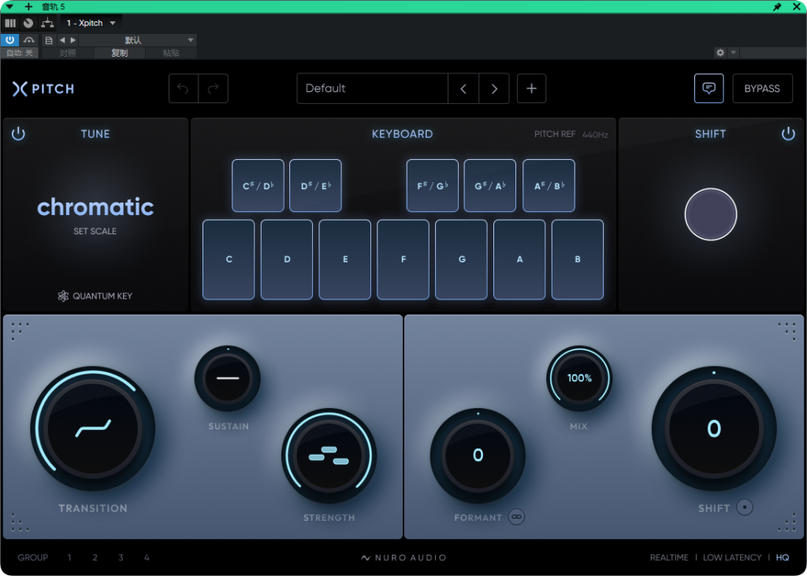
Task: Click the Formant knob
Action: pos(478,455)
